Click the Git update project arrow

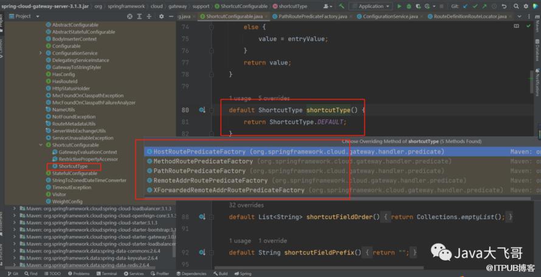click(464, 6)
